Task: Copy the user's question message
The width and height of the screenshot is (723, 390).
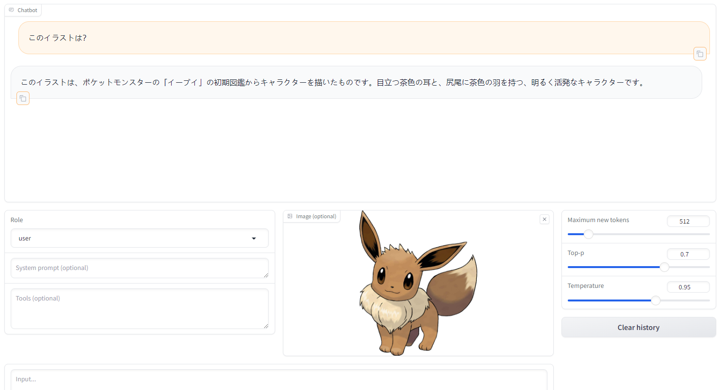Action: pos(700,54)
